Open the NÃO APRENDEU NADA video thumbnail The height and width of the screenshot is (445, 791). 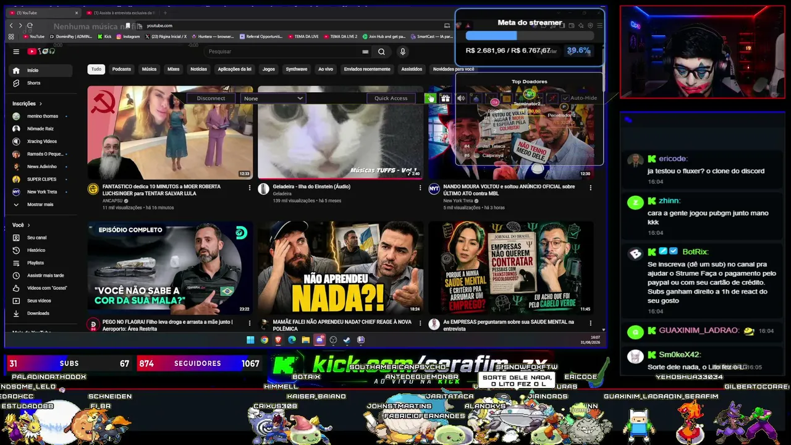coord(341,268)
